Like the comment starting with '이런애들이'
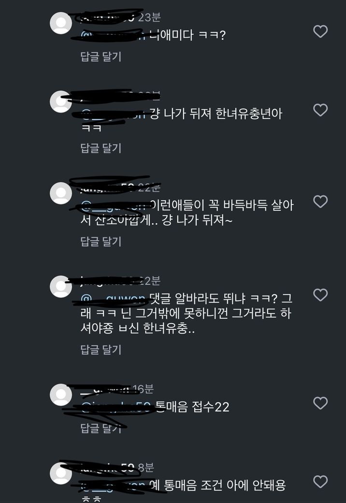 click(x=320, y=202)
